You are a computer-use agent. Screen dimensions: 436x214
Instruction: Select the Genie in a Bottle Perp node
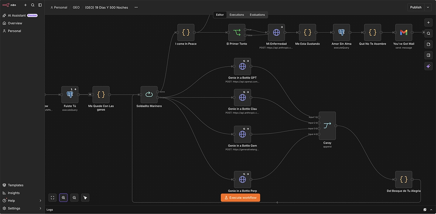(242, 179)
